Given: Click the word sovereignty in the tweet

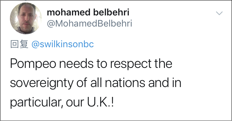Looking at the screenshot, I should pos(42,83).
